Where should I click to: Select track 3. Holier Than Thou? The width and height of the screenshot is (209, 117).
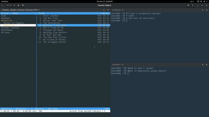(x=74, y=20)
